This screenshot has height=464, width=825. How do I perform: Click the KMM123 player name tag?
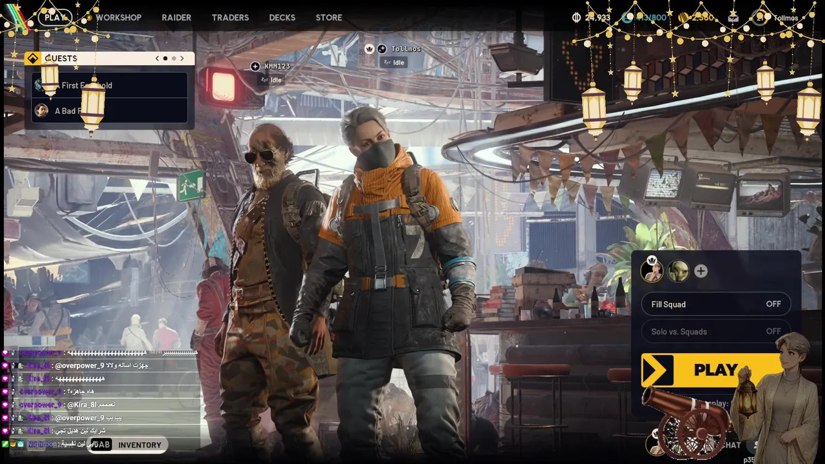(x=277, y=66)
